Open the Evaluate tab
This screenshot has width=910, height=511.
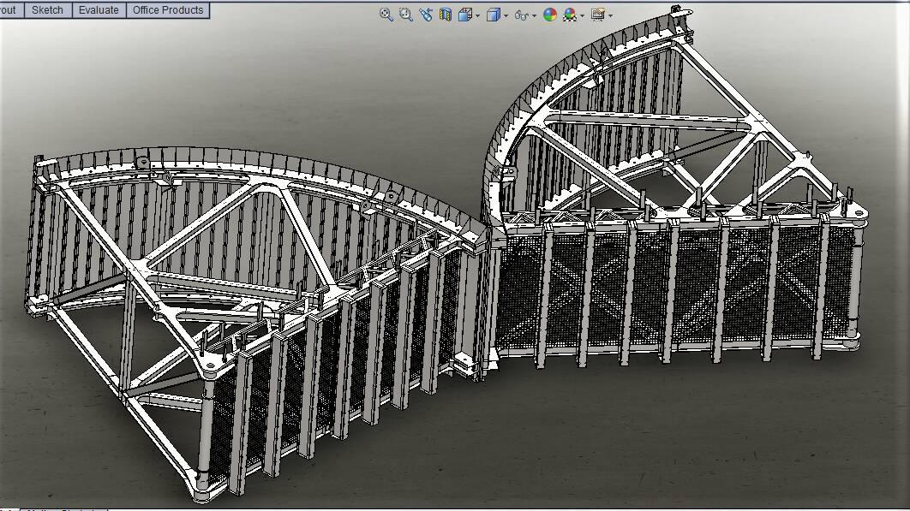click(99, 10)
